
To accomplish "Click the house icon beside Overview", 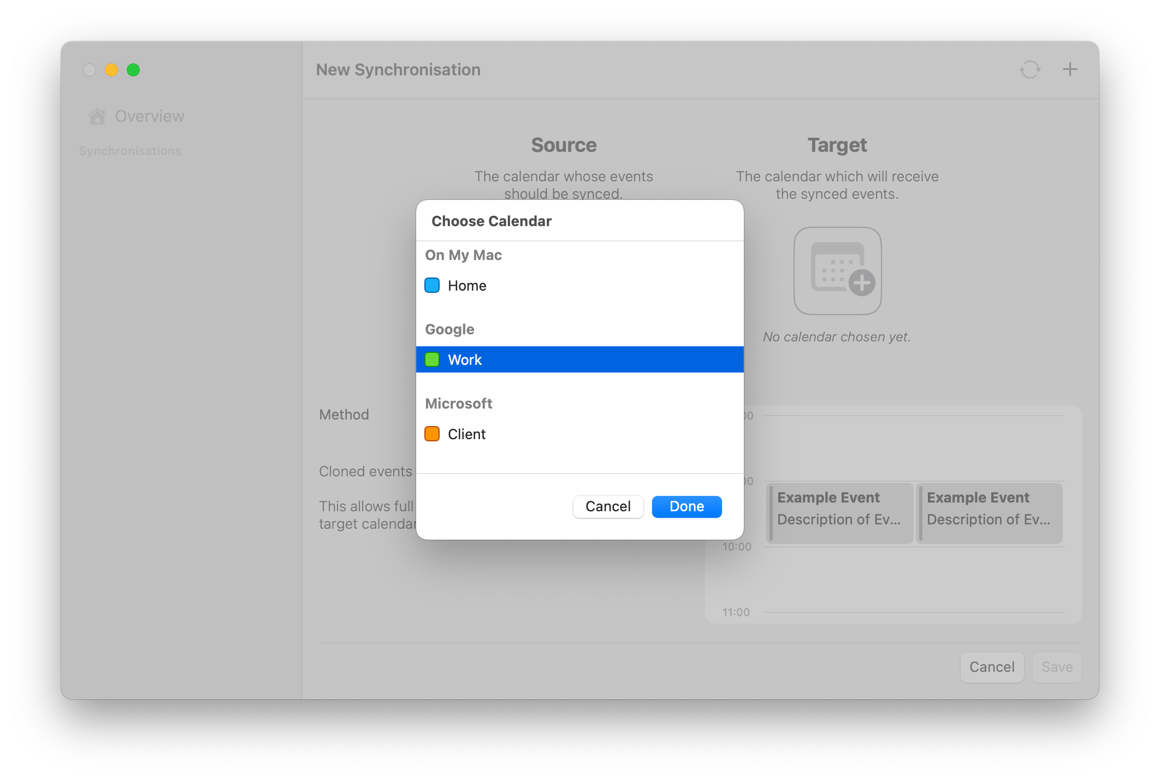I will pos(97,116).
